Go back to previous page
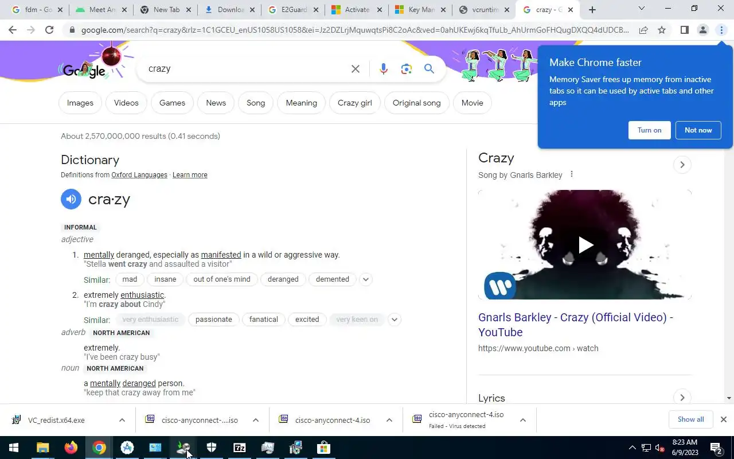 click(13, 30)
